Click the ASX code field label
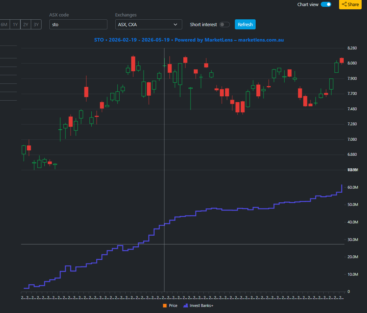The image size is (367, 313). click(x=59, y=15)
